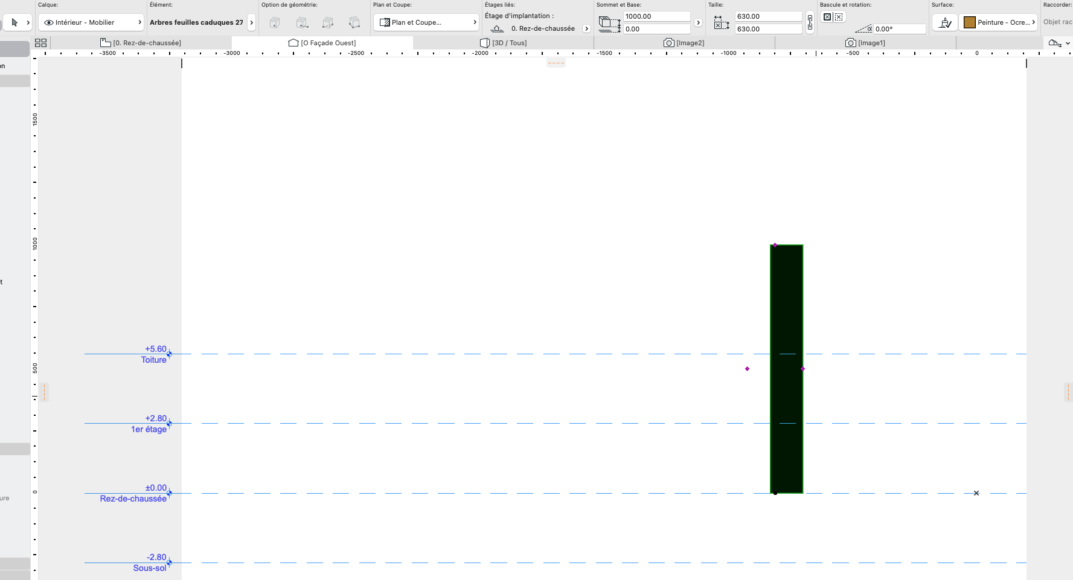Click the black anchor point at object base

coord(775,493)
